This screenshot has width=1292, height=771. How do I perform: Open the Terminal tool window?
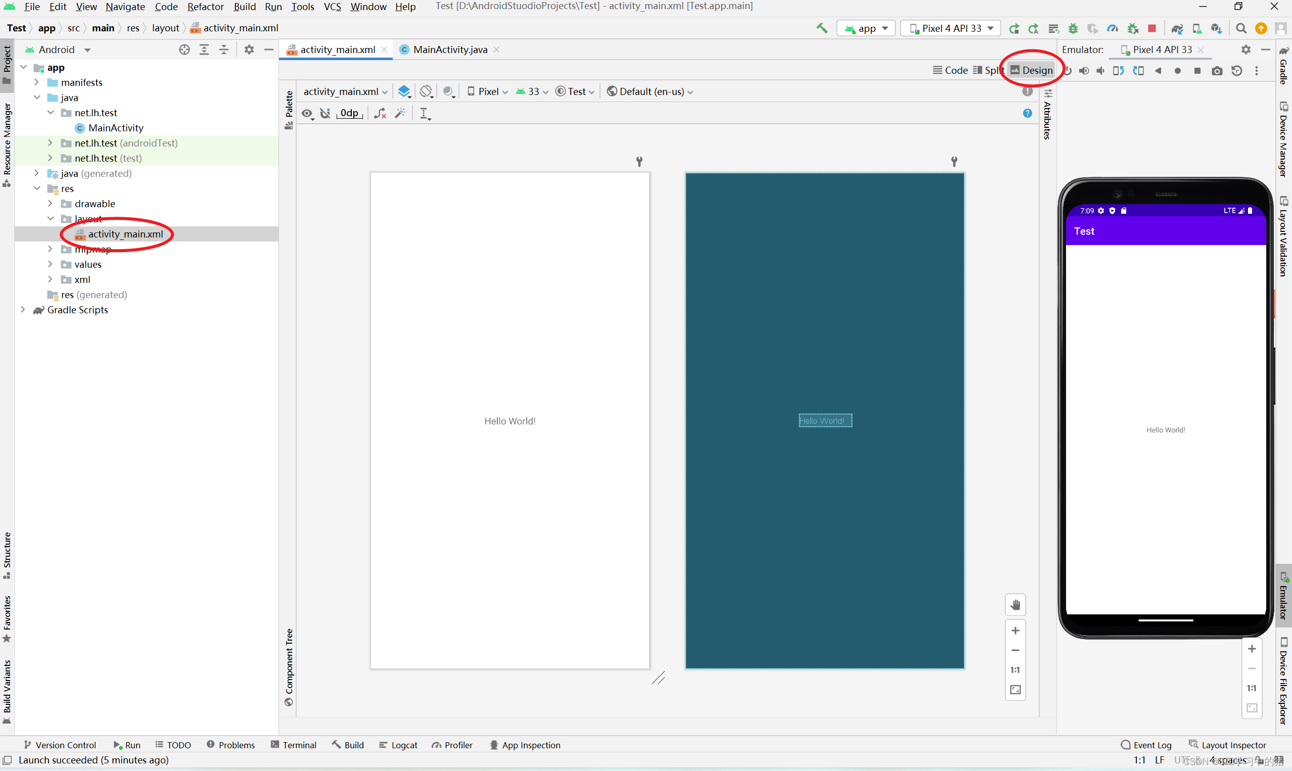pyautogui.click(x=294, y=745)
